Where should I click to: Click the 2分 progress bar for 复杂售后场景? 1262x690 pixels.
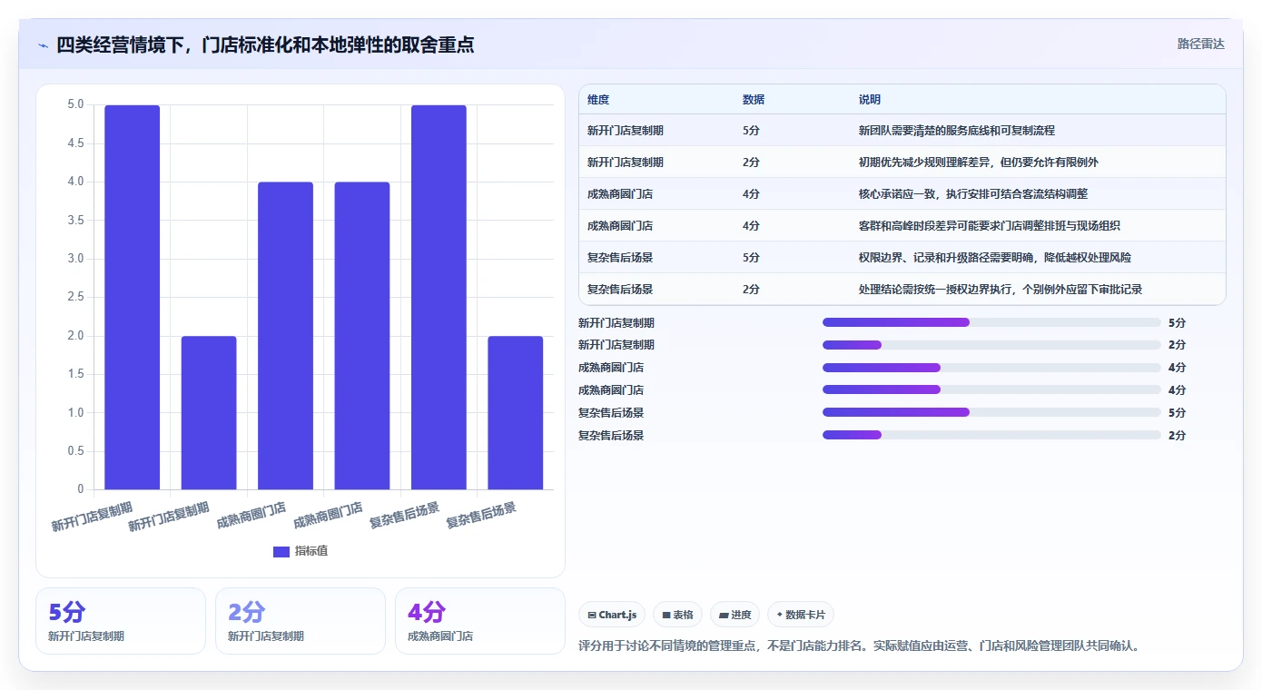coord(991,435)
